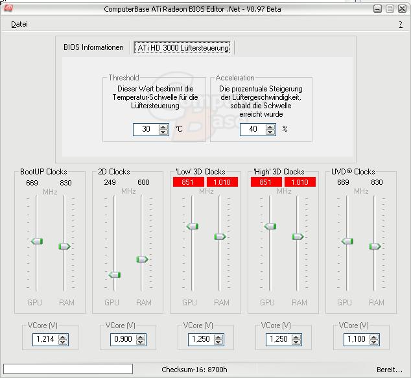
Task: Select ATi HD 3000 Lüftersteuerung tab
Action: (x=182, y=48)
